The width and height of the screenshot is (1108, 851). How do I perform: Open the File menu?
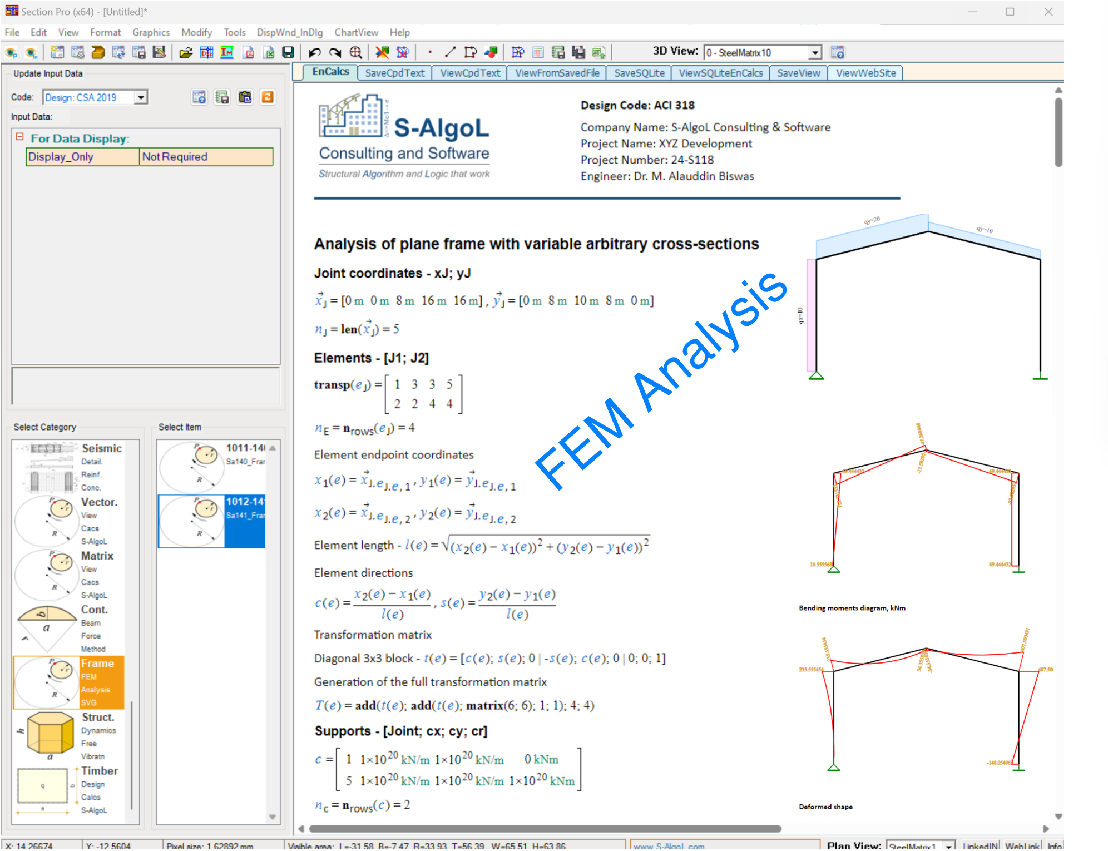pyautogui.click(x=12, y=32)
